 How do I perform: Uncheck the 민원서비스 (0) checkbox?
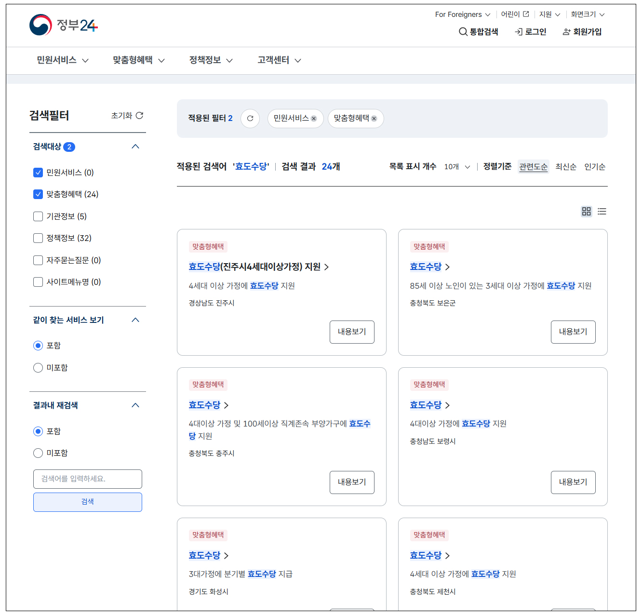[x=38, y=172]
